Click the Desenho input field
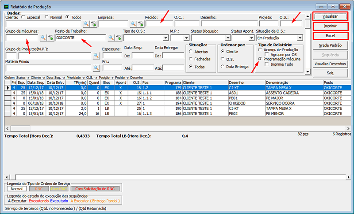Screen dimensions: 354x214 (x=229, y=24)
